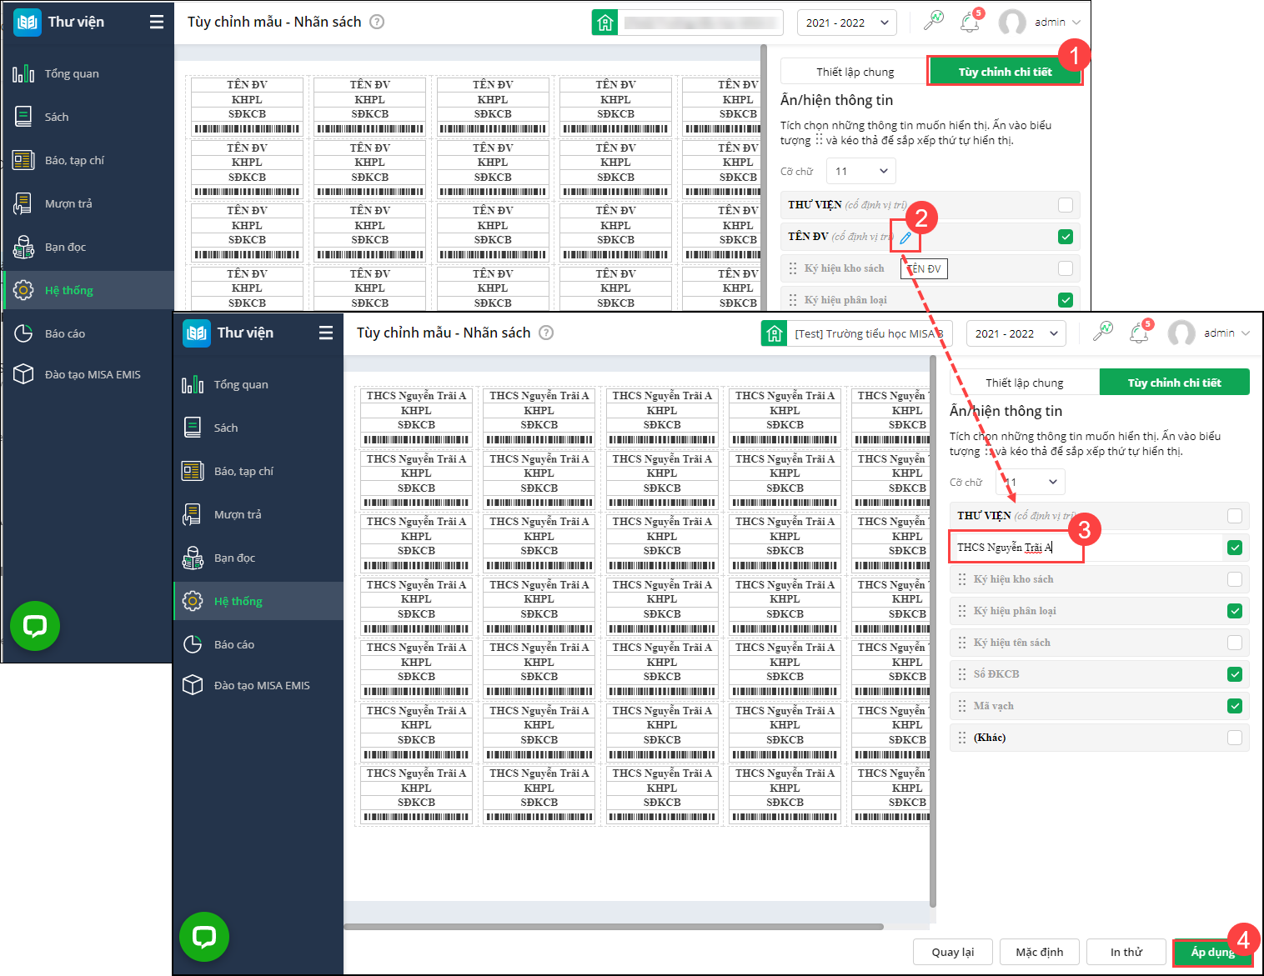1264x976 pixels.
Task: Tick Ký hiệu kho sách checkbox in front window
Action: (x=1235, y=579)
